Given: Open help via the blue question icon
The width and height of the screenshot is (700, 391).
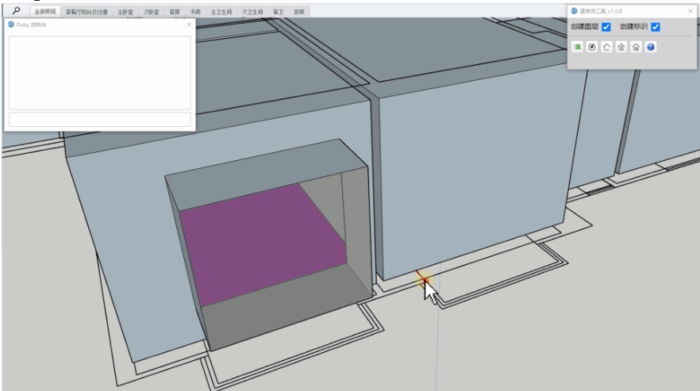Looking at the screenshot, I should 651,48.
